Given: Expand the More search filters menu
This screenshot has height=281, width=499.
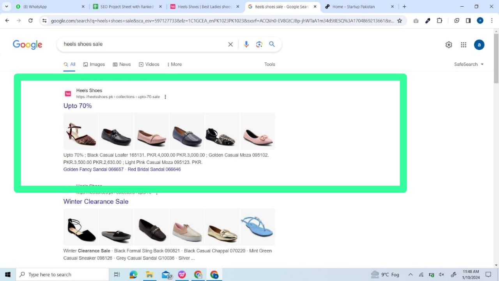Looking at the screenshot, I should point(174,64).
